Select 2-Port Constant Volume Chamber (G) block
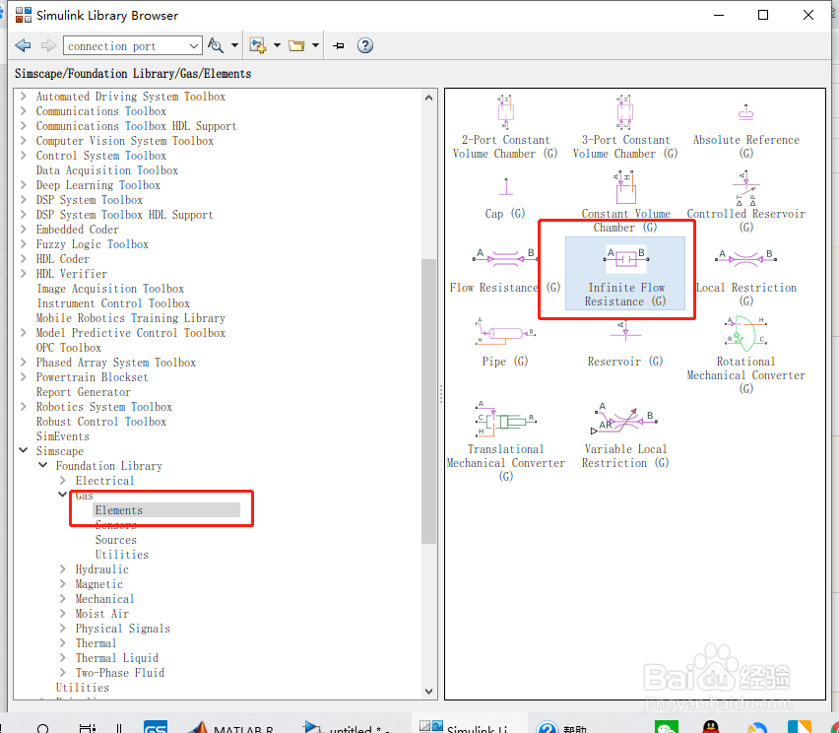The width and height of the screenshot is (839, 733). pyautogui.click(x=505, y=127)
